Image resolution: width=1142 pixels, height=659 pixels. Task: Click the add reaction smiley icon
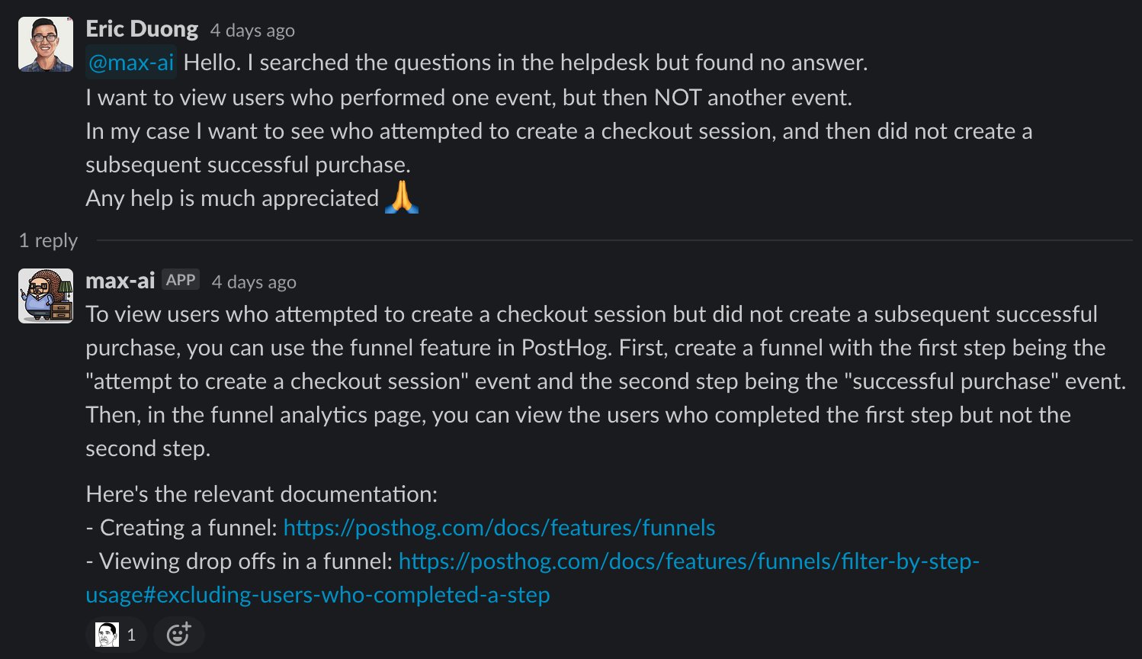[x=178, y=634]
